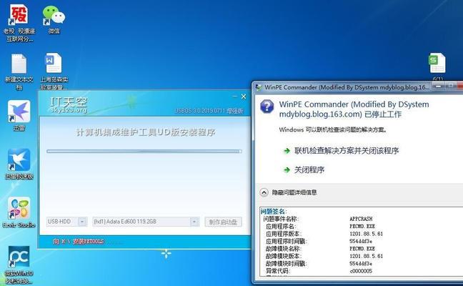
Task: Close the IT天空 installer window
Action: tap(244, 97)
